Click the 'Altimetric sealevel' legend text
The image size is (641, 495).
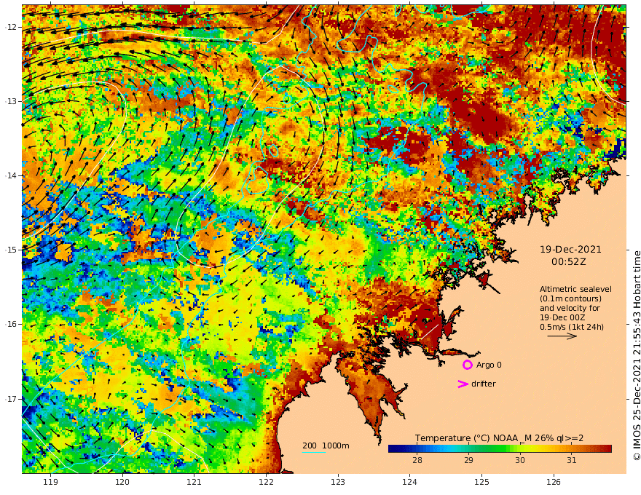[575, 289]
